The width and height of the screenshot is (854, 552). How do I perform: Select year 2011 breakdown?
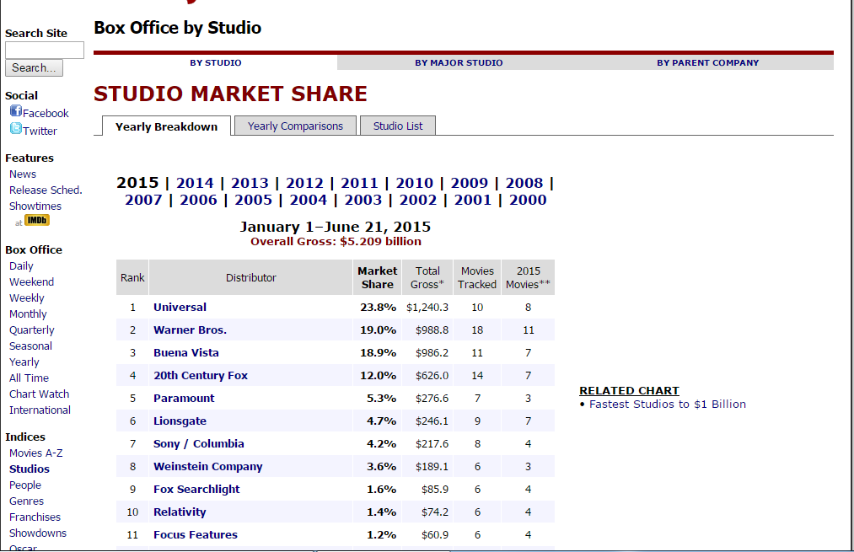[x=359, y=183]
